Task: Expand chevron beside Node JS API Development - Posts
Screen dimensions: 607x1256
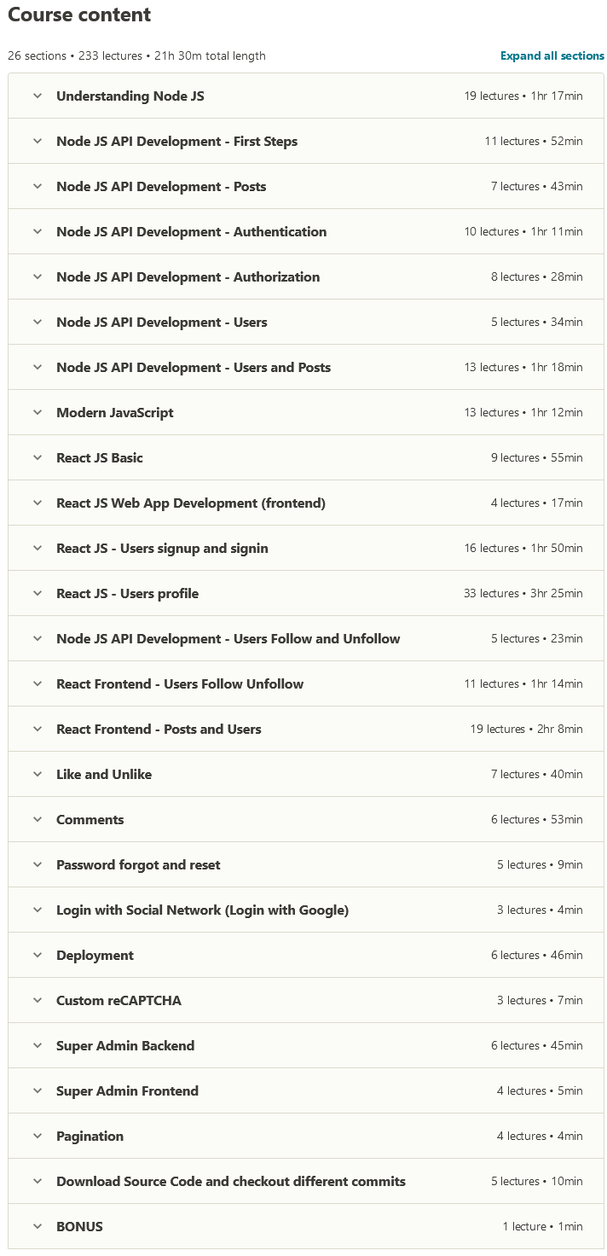Action: point(38,186)
